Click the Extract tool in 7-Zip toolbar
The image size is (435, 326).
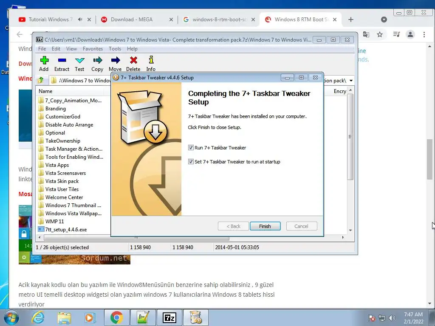[62, 64]
